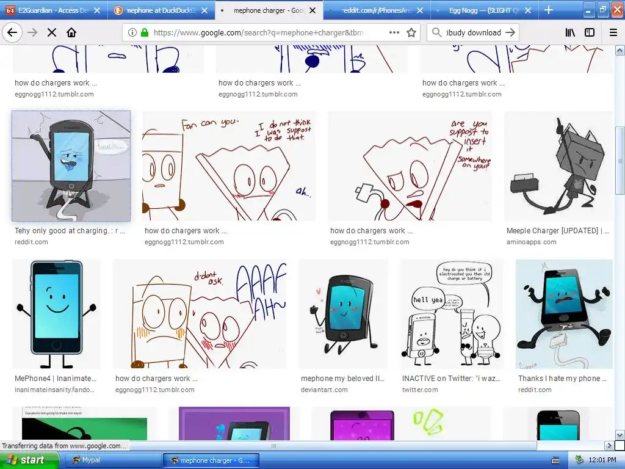Viewport: 625px width, 469px height.
Task: Click the search magnifier icon
Action: 437,33
